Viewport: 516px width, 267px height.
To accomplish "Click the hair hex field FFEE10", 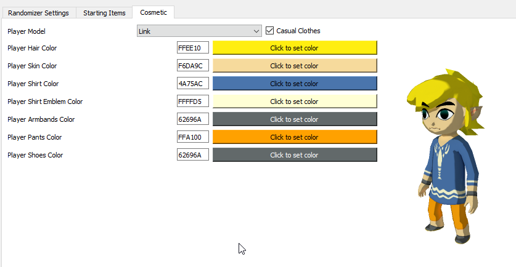I will coord(193,47).
